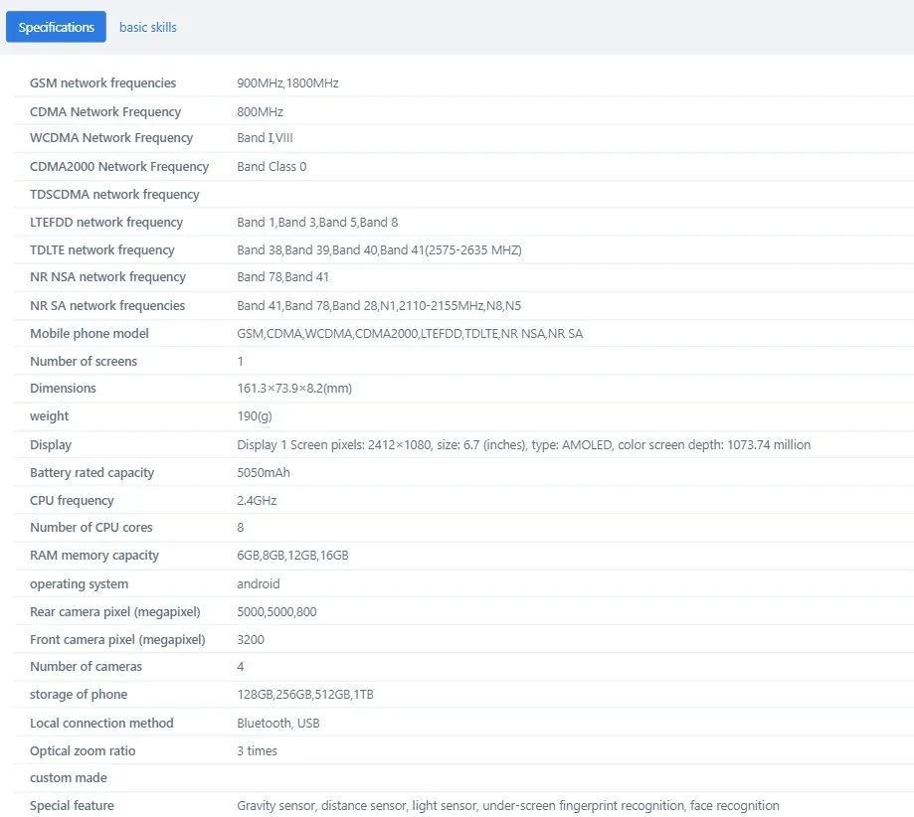Select the Mobile phone model label
The height and width of the screenshot is (817, 914).
point(90,333)
